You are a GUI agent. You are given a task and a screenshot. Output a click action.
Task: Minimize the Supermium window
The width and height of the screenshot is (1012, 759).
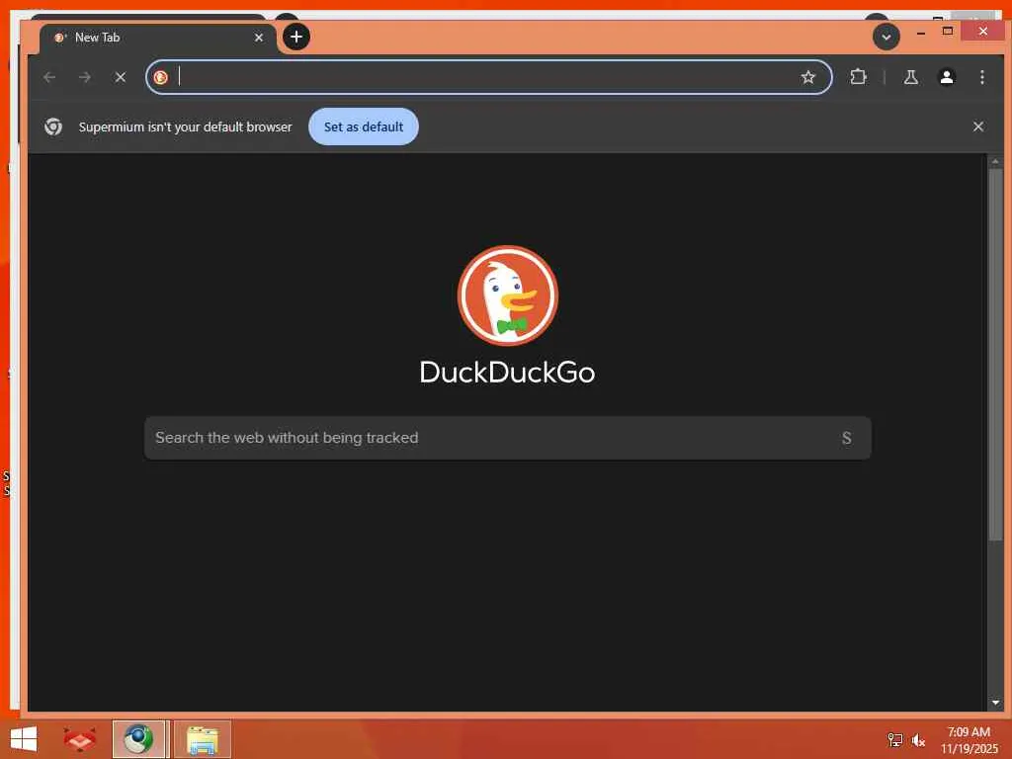pyautogui.click(x=921, y=32)
